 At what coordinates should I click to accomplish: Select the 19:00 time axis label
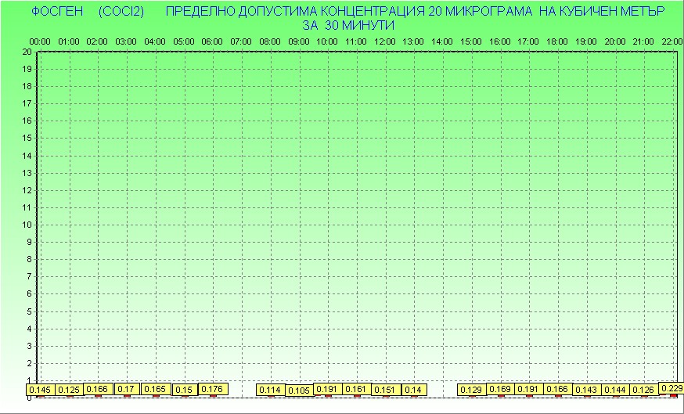coord(586,42)
